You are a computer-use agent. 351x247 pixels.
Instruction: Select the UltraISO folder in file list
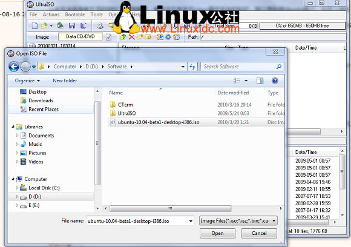click(126, 114)
